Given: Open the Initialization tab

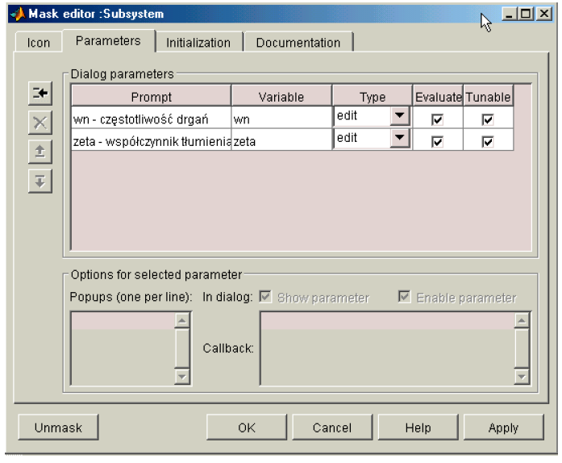Looking at the screenshot, I should (x=198, y=43).
